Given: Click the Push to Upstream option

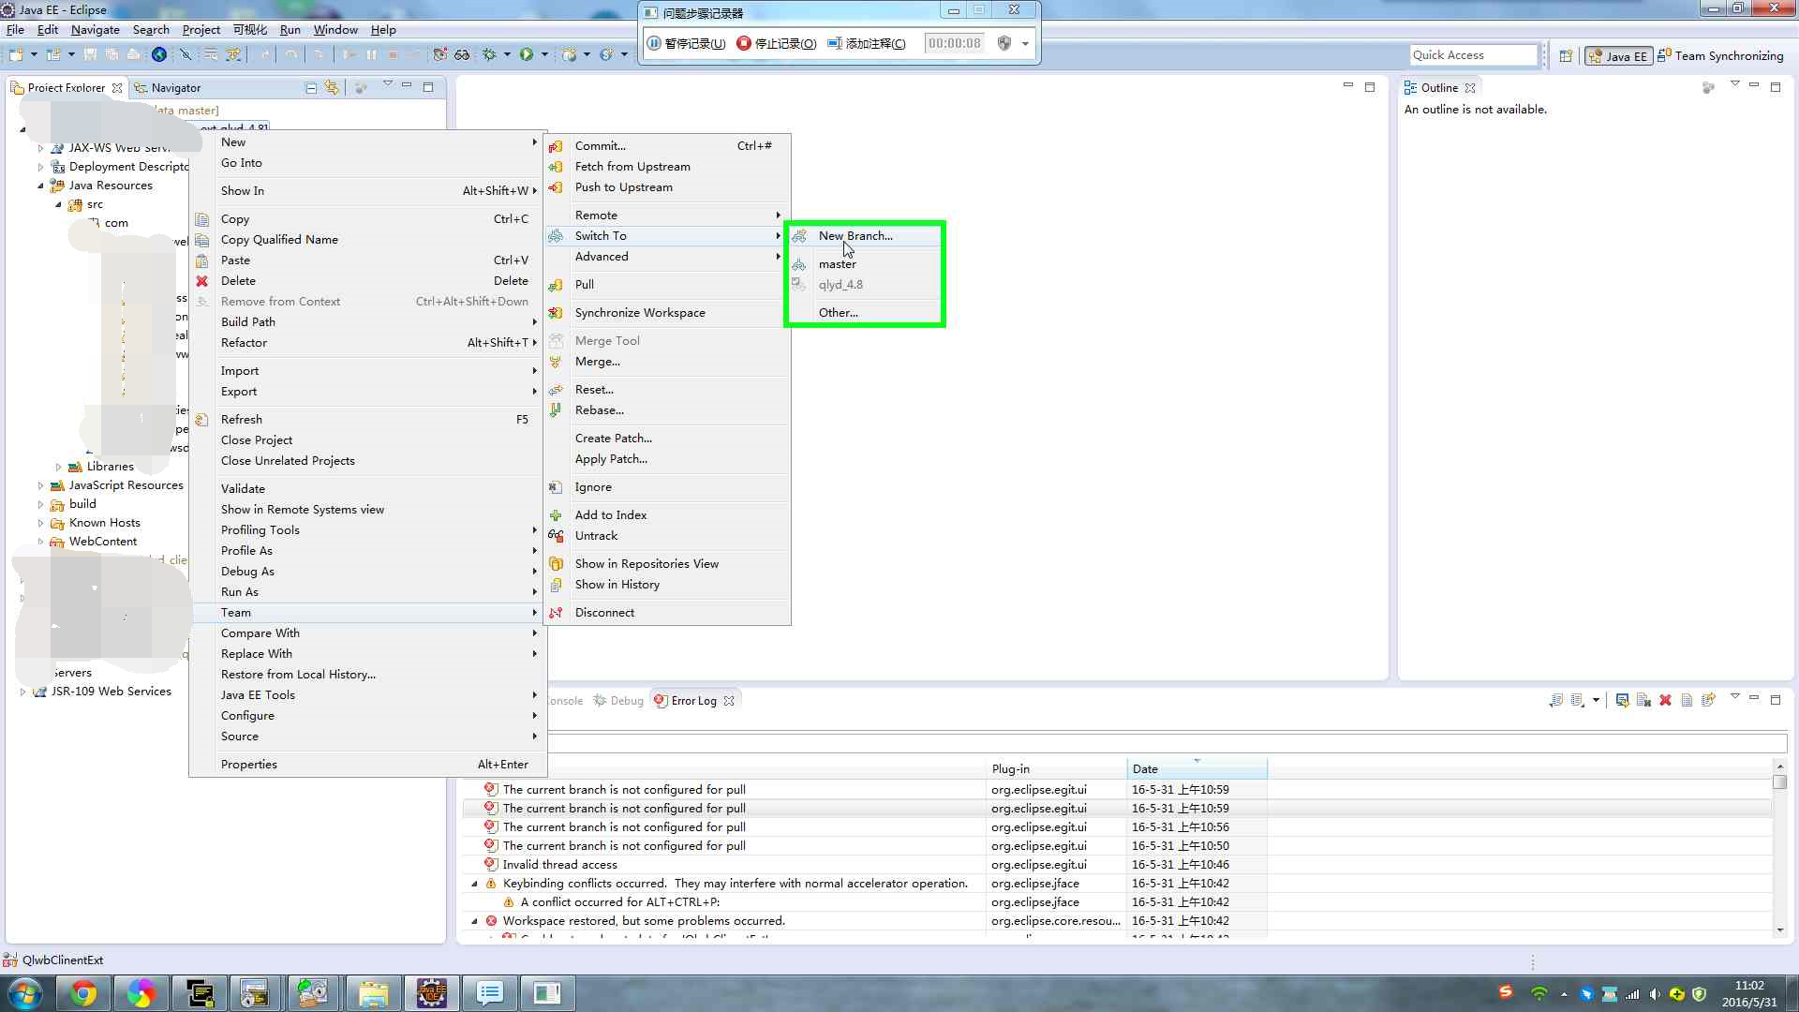Looking at the screenshot, I should tap(624, 186).
